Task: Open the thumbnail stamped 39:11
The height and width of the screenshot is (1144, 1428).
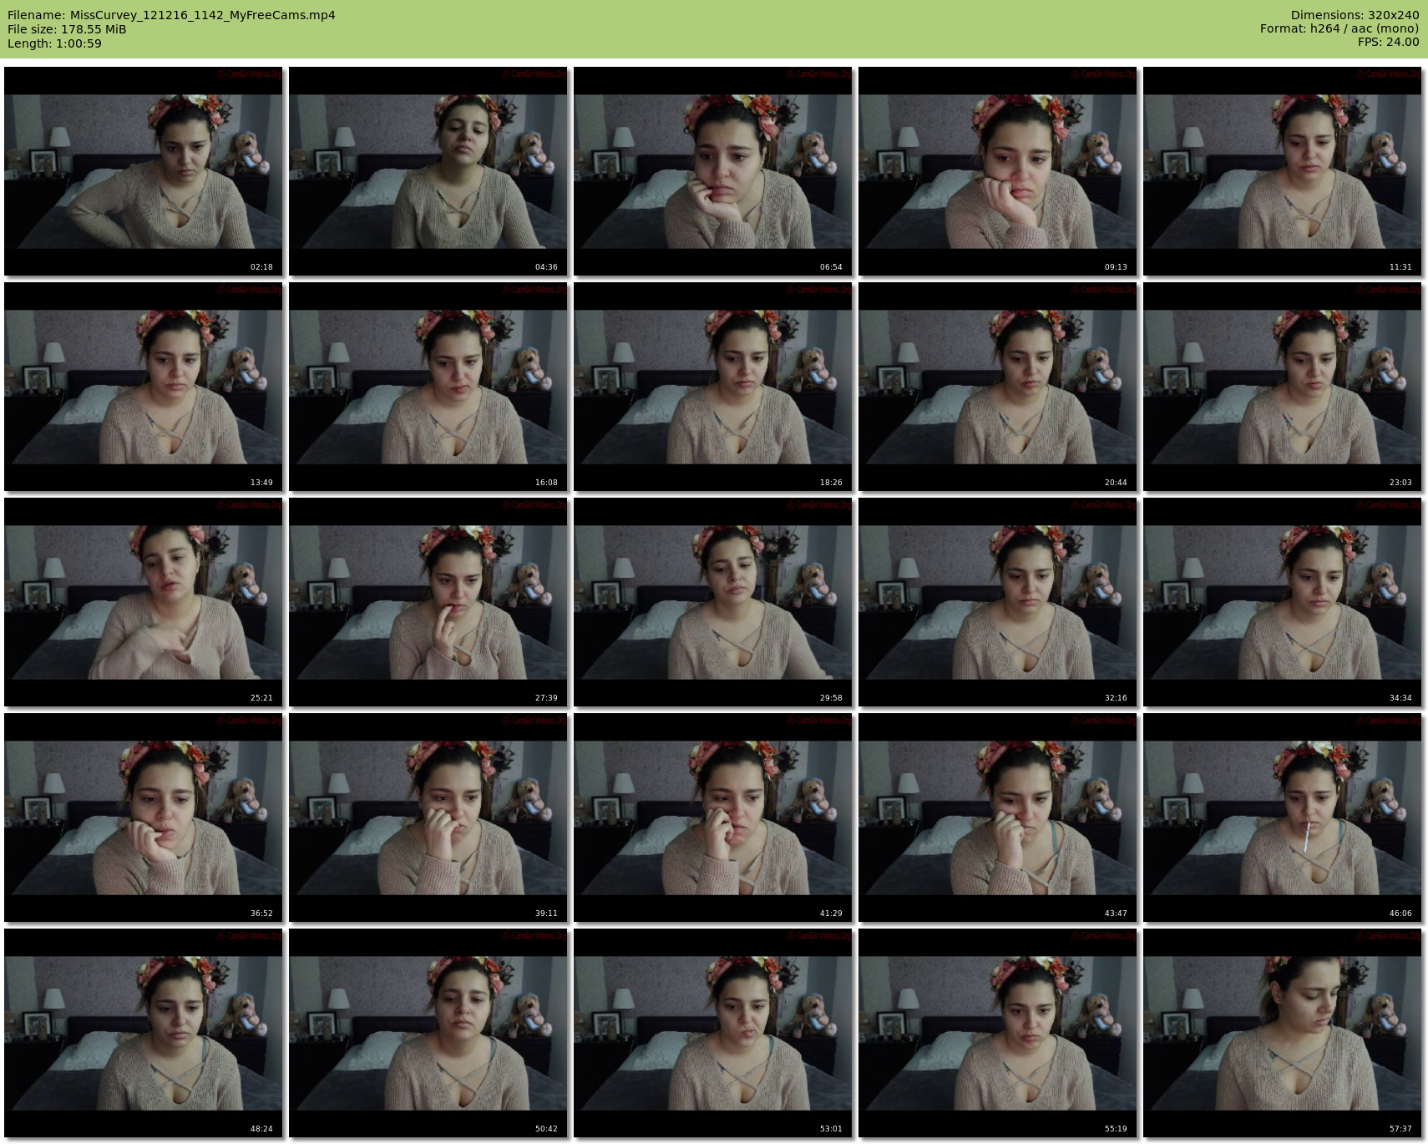Action: click(428, 818)
